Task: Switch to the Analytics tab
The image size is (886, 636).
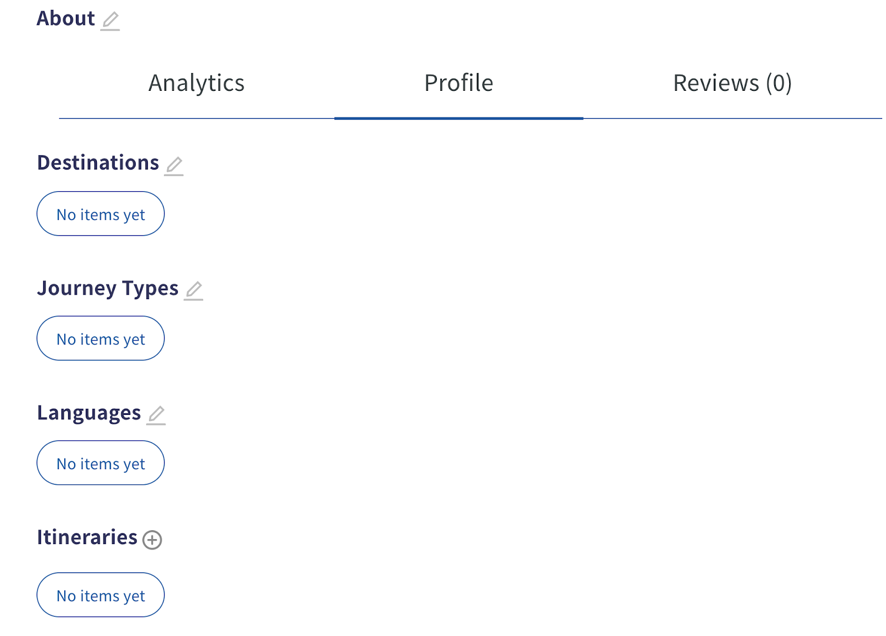Action: (x=196, y=83)
